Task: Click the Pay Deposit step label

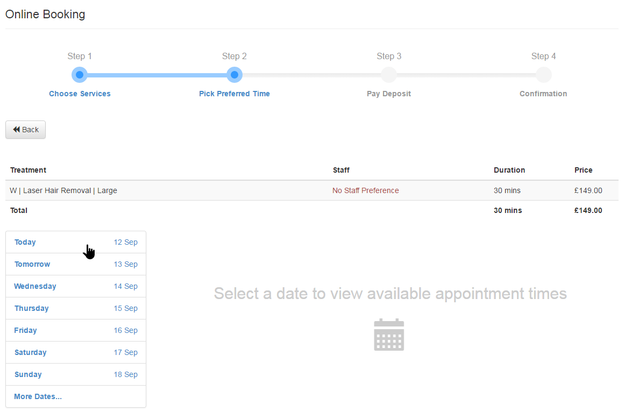Action: point(388,94)
